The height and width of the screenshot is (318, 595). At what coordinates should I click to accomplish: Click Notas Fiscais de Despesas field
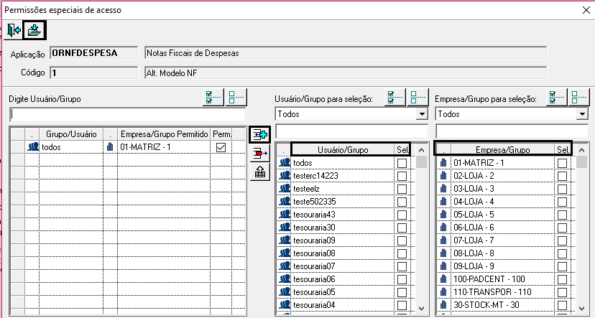[x=346, y=53]
